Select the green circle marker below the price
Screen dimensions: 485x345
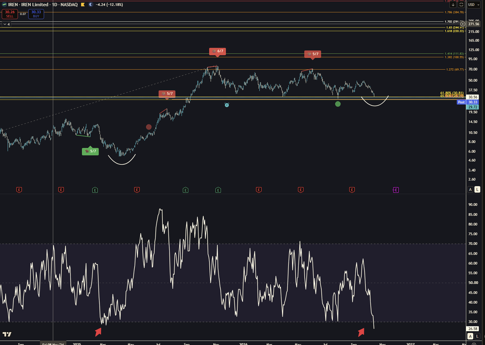point(338,104)
